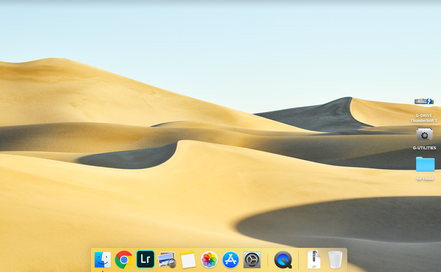Click the "G-DRIVE Thunderbolt 3" label text
The width and height of the screenshot is (441, 272).
pos(424,118)
